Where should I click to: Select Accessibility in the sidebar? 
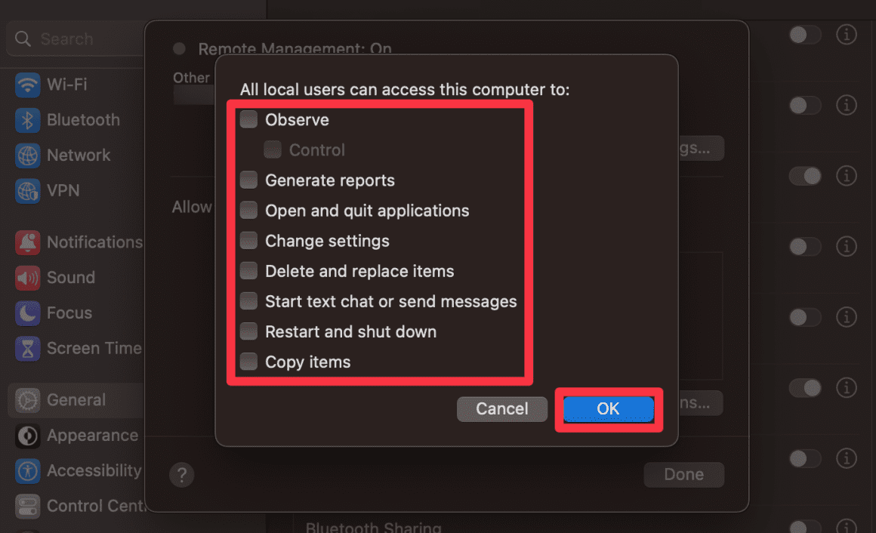pyautogui.click(x=94, y=470)
